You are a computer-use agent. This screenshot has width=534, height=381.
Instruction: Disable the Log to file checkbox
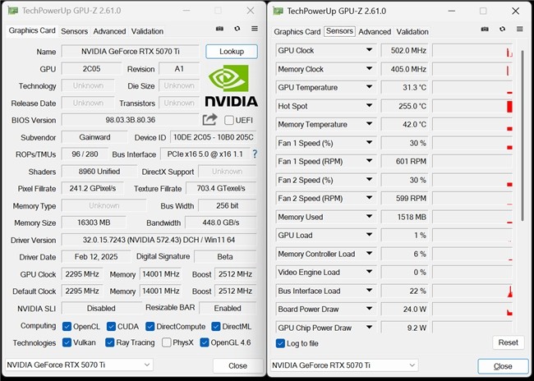point(280,343)
